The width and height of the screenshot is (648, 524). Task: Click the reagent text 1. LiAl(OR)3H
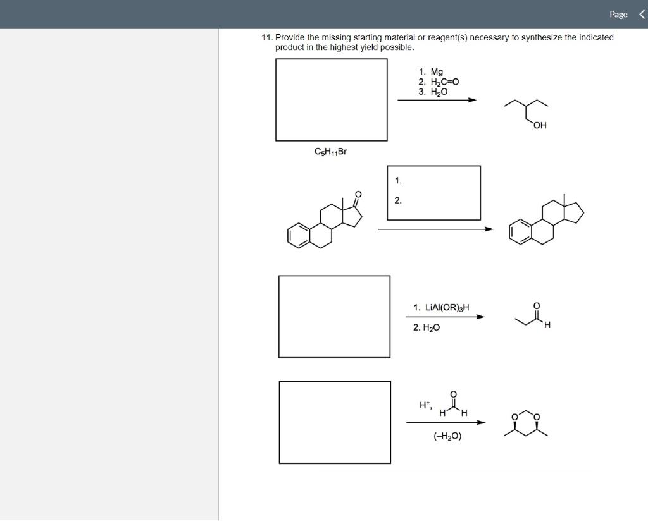click(441, 307)
